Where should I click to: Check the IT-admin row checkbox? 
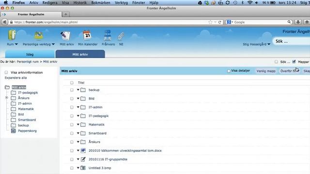tap(72, 107)
